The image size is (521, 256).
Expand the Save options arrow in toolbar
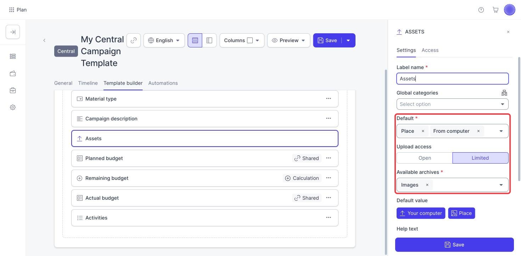(x=348, y=40)
